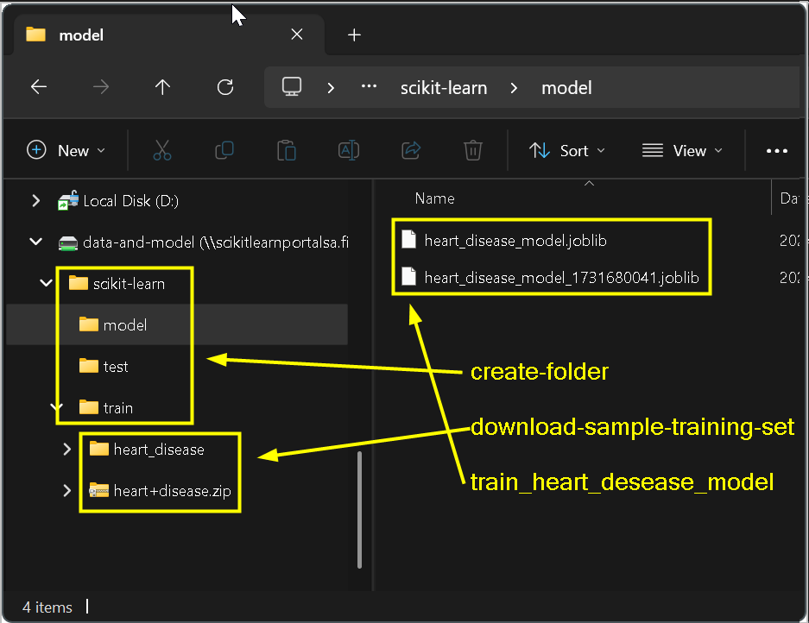Navigate back to previous folder

[39, 87]
